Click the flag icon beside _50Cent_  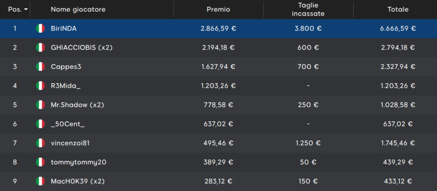coord(41,124)
